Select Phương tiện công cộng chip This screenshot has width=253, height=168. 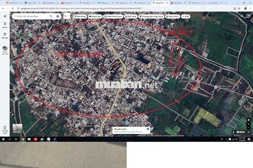click(151, 16)
